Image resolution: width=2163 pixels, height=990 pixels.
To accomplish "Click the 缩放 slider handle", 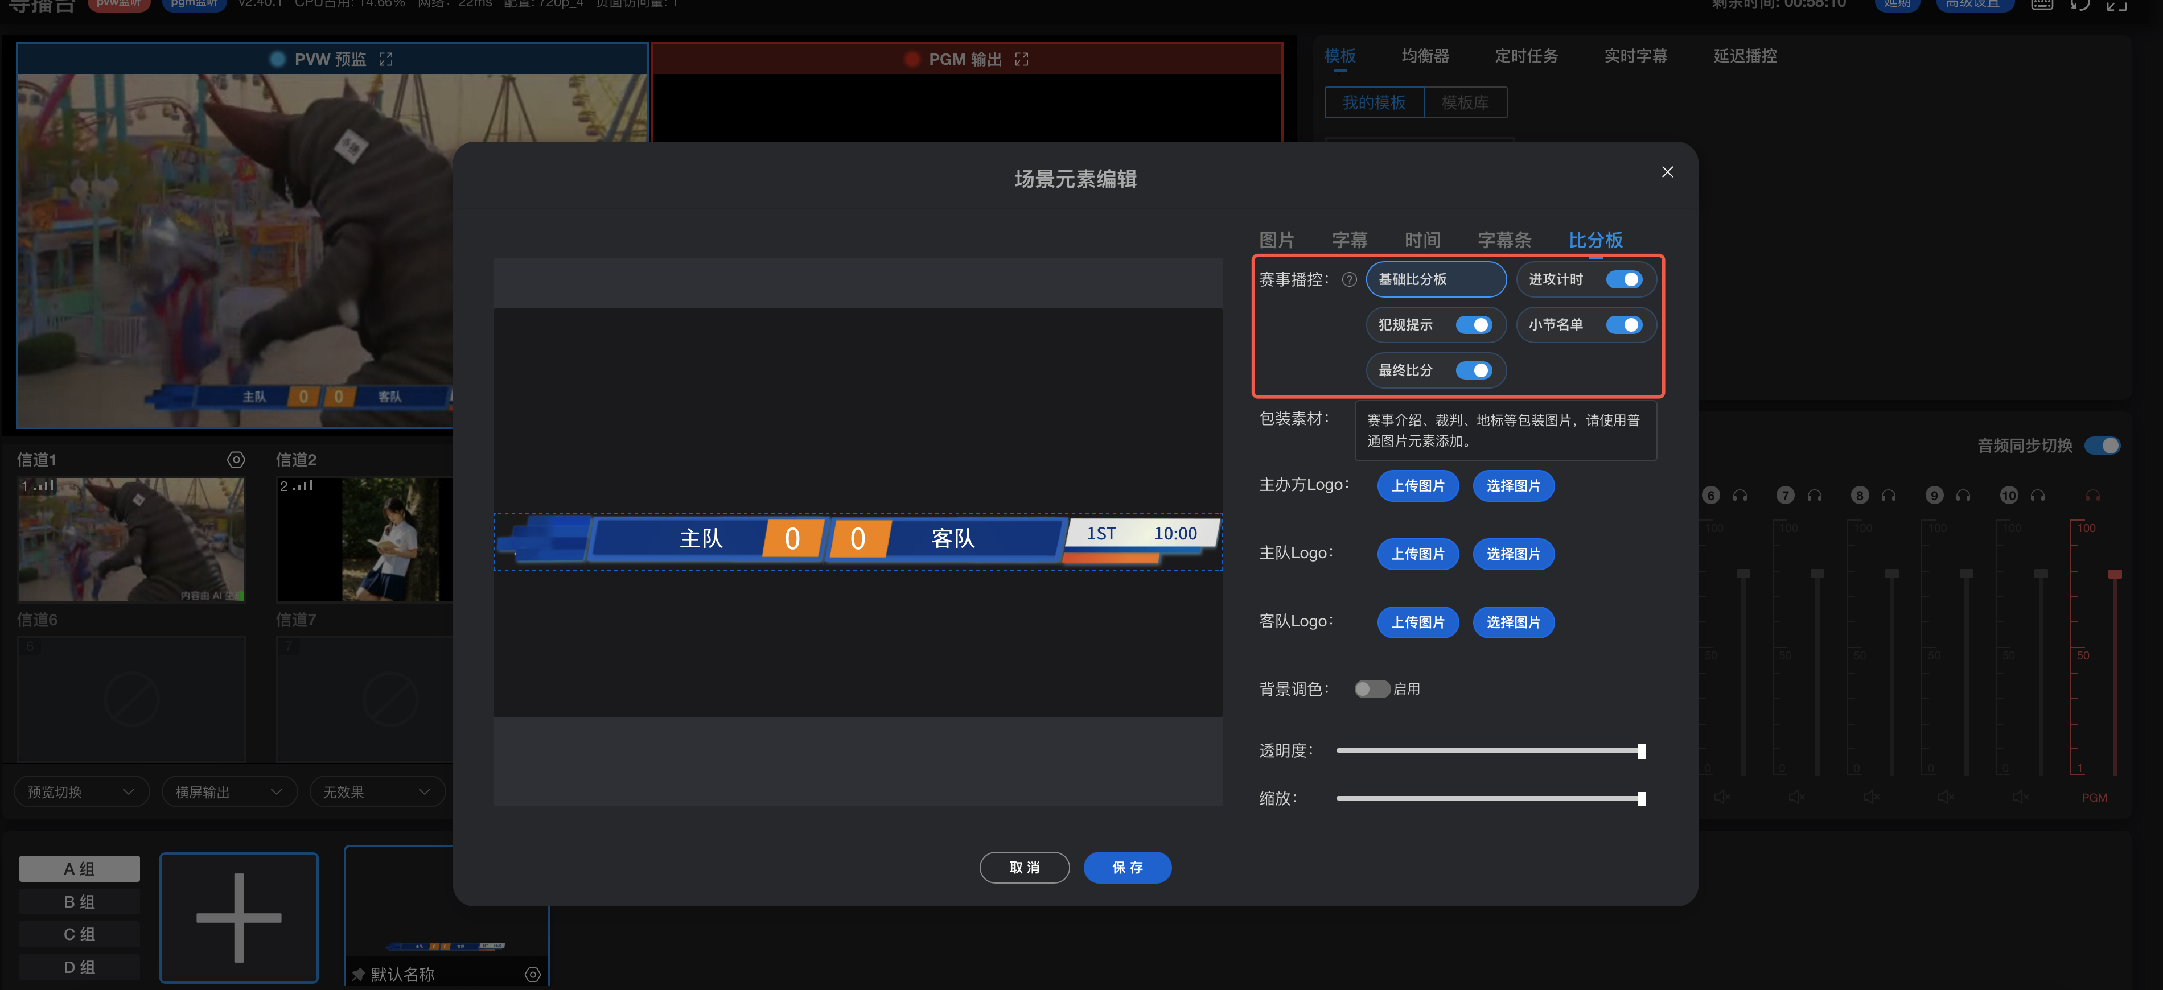I will [x=1640, y=799].
